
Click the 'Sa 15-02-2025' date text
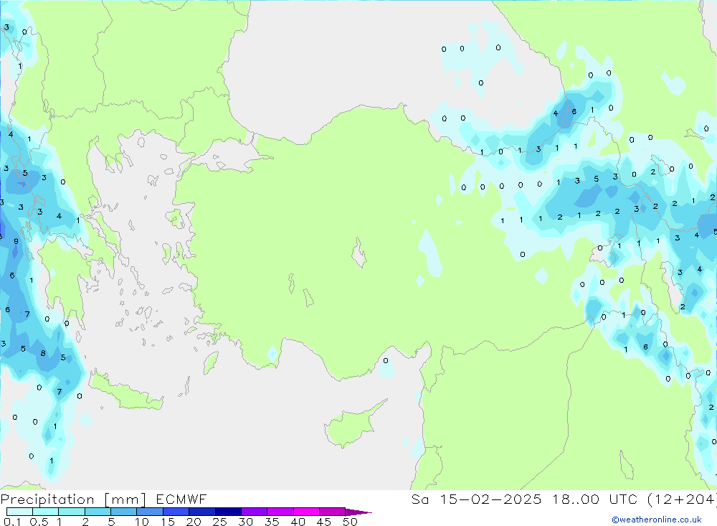click(x=476, y=499)
